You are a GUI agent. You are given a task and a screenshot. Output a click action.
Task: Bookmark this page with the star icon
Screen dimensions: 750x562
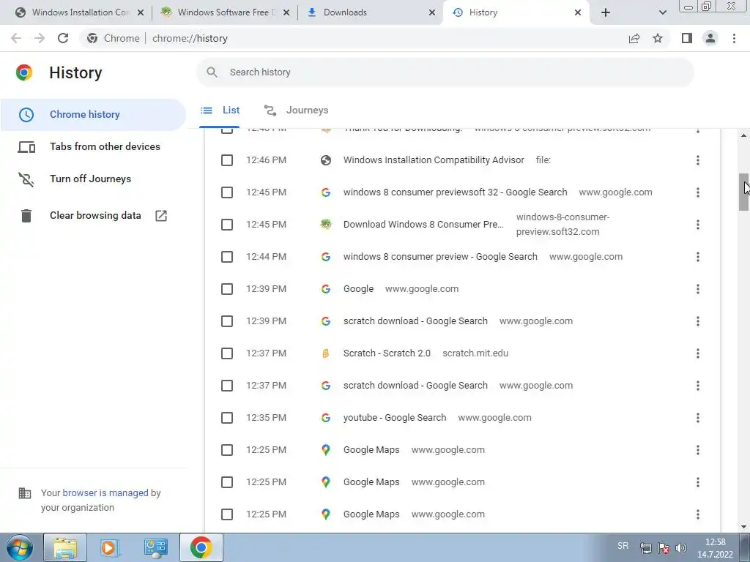click(658, 38)
